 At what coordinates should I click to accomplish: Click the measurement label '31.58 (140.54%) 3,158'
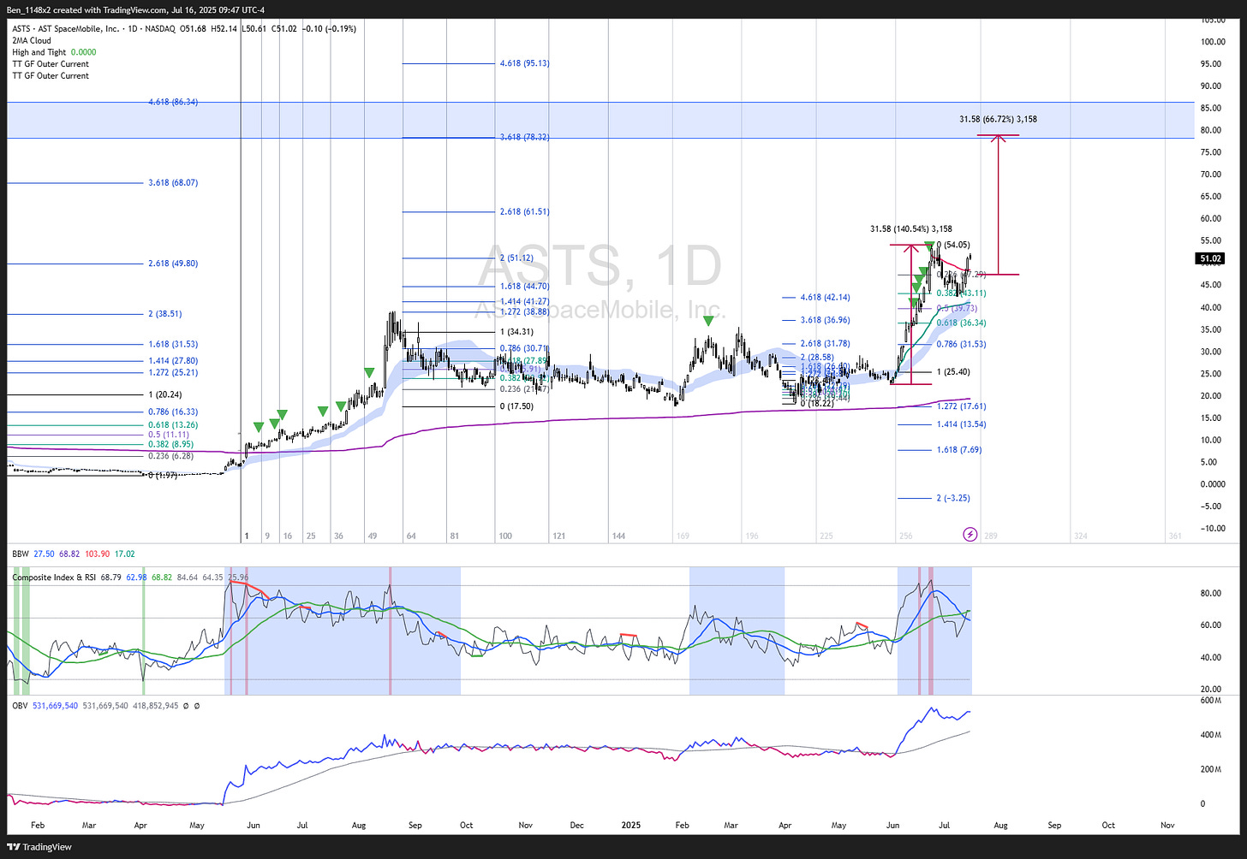(x=911, y=228)
